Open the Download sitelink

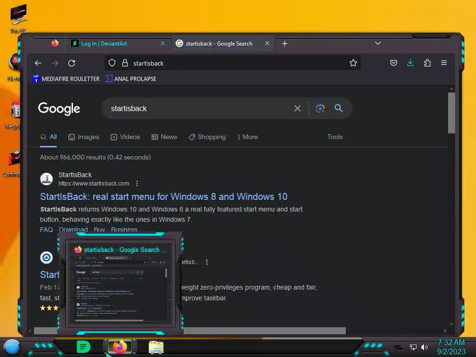tap(73, 230)
